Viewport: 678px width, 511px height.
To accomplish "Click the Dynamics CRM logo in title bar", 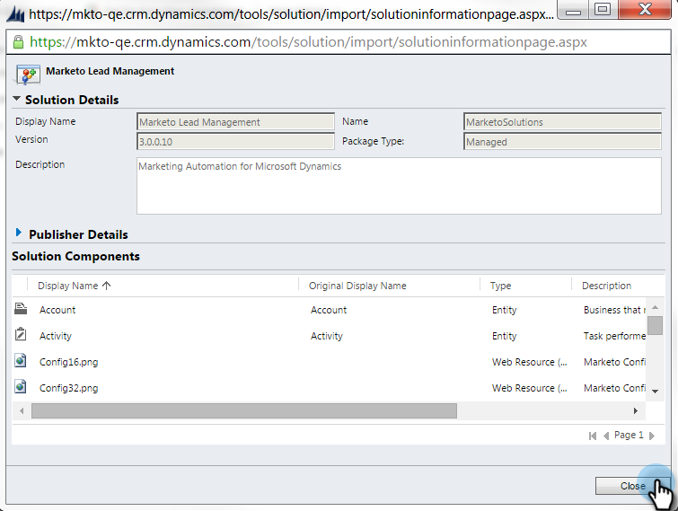I will pos(16,13).
